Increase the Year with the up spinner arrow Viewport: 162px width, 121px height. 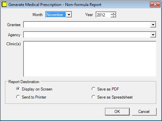click(113, 13)
